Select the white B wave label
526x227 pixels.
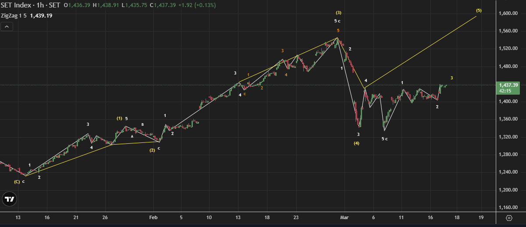click(142, 125)
